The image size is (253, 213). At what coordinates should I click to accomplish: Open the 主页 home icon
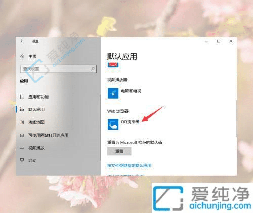click(22, 56)
